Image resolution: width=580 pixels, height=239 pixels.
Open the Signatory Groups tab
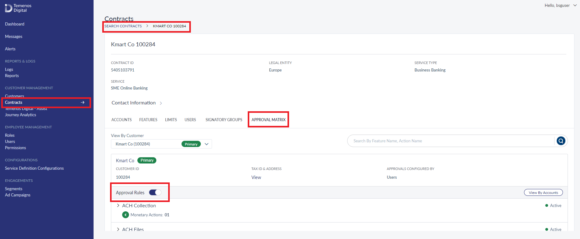[x=224, y=120]
